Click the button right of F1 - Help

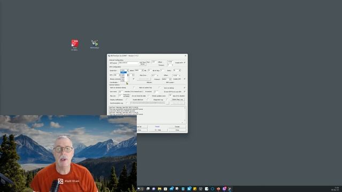[x=177, y=130]
